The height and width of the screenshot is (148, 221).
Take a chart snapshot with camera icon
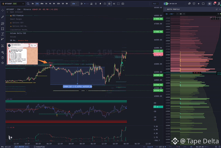pyautogui.click(x=123, y=4)
